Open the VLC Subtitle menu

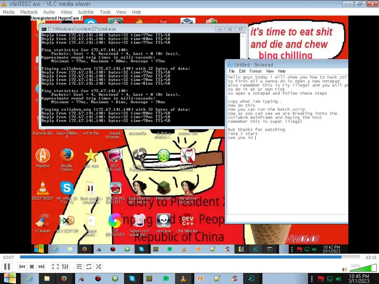pyautogui.click(x=85, y=12)
